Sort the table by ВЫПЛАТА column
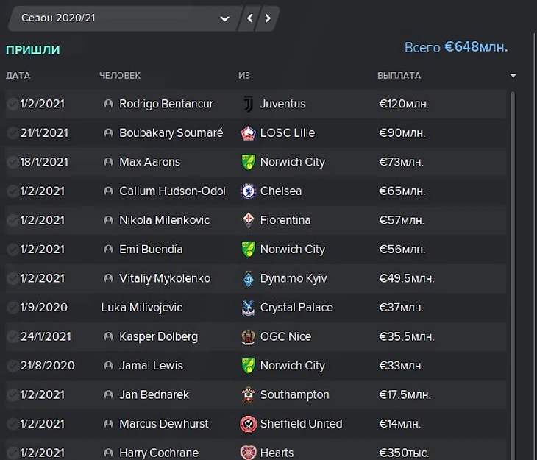The image size is (537, 460). tap(399, 75)
